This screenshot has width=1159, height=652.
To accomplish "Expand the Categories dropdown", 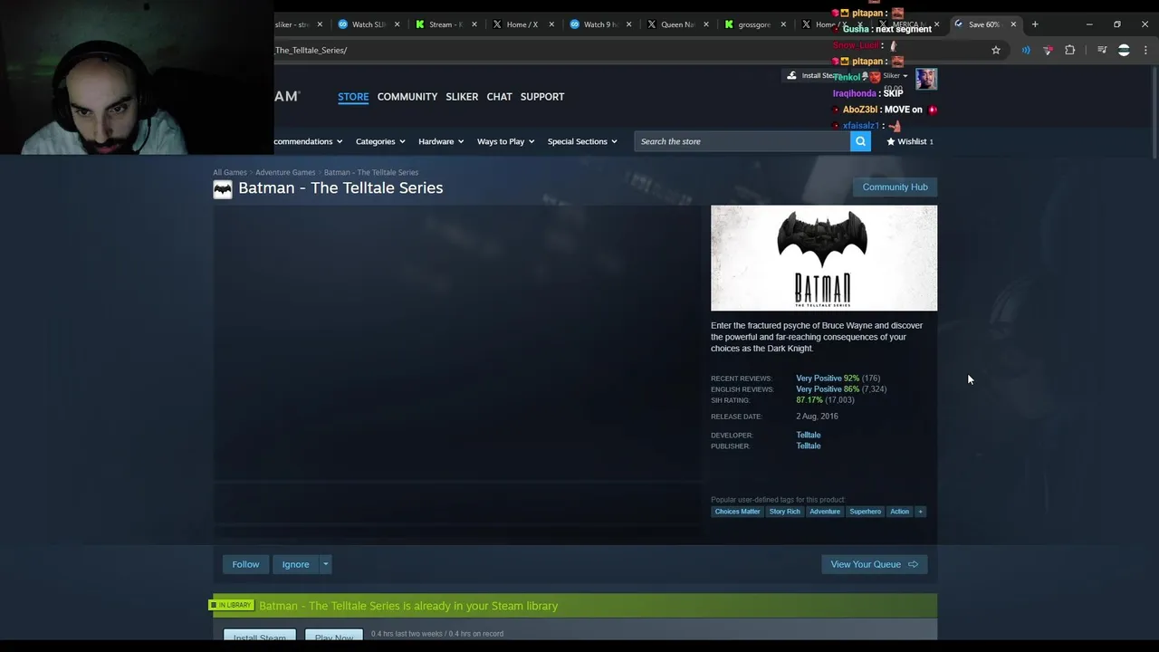I will (380, 141).
